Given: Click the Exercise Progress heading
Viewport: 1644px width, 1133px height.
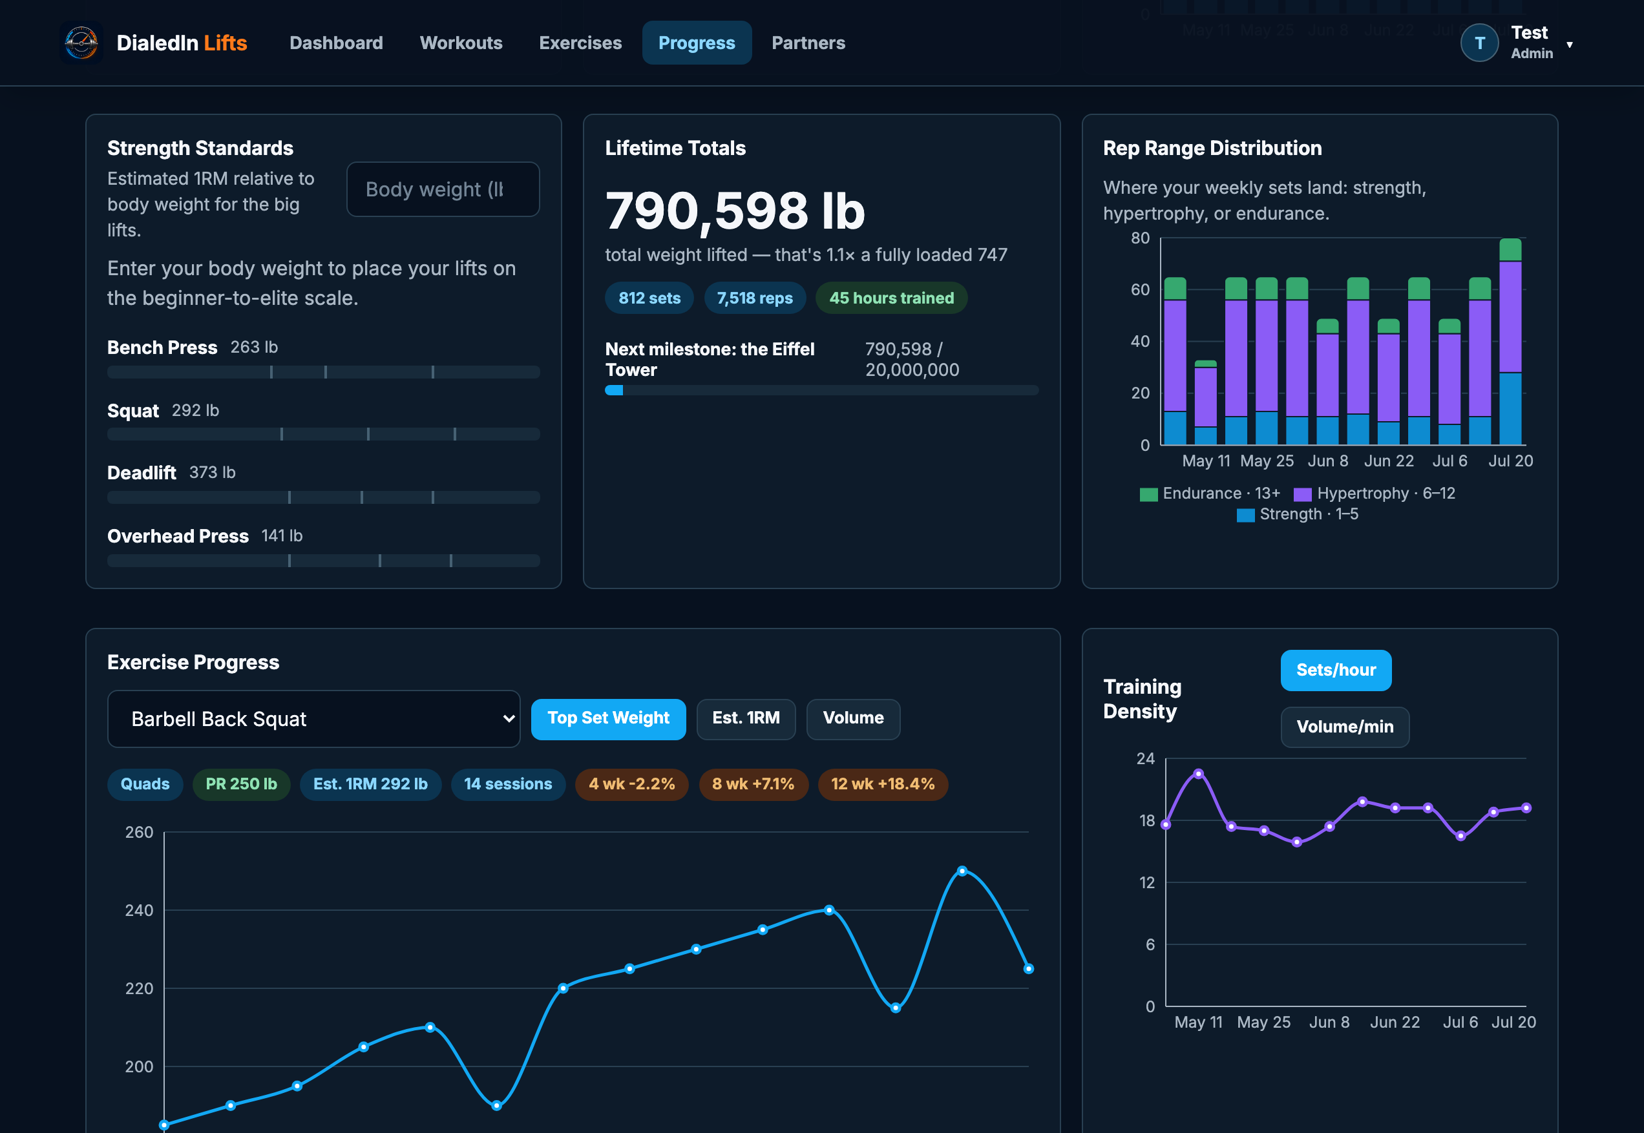Looking at the screenshot, I should coord(193,661).
